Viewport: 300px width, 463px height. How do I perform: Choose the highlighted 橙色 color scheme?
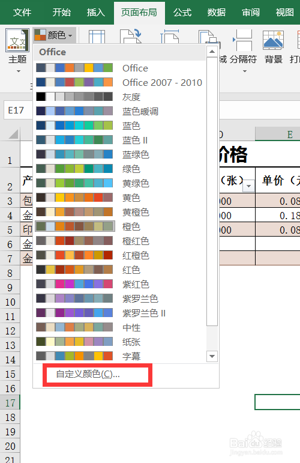point(120,226)
